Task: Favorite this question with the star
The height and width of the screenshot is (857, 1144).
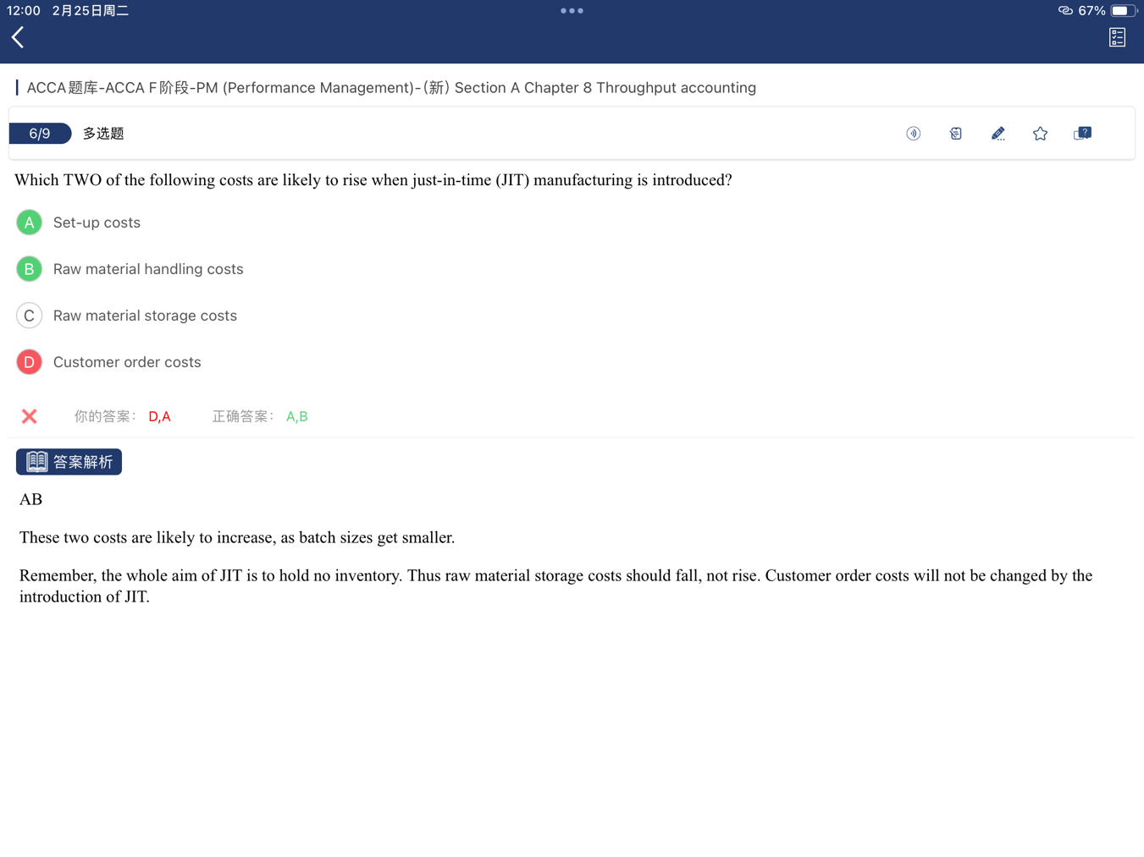Action: (x=1040, y=134)
